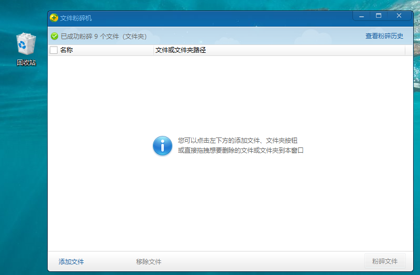
Task: Click the 或直接拖拽 hint text line
Action: coord(241,151)
